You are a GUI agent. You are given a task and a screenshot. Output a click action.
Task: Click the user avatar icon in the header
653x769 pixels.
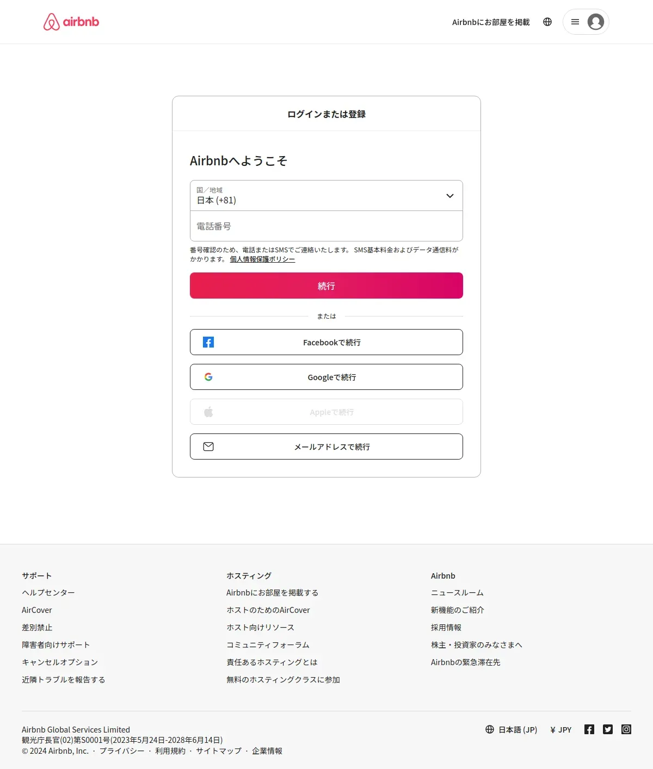point(596,22)
